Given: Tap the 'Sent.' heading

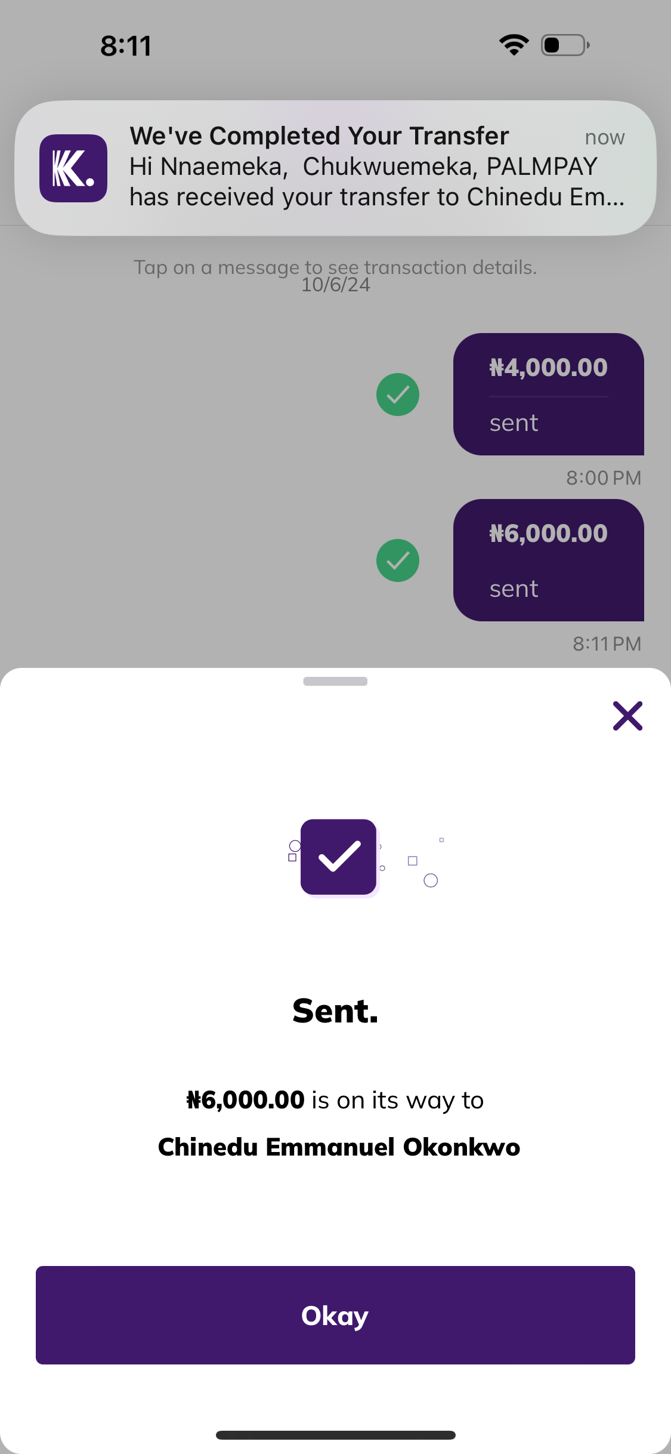Looking at the screenshot, I should [335, 1011].
